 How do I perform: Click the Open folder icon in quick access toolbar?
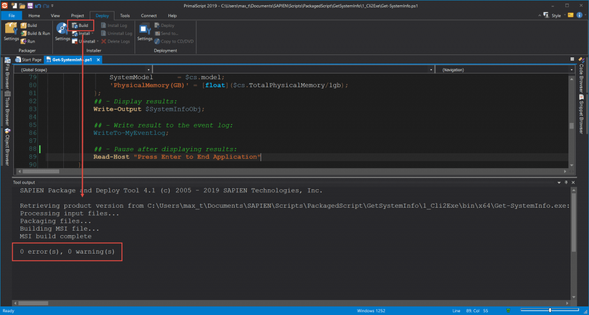point(22,6)
